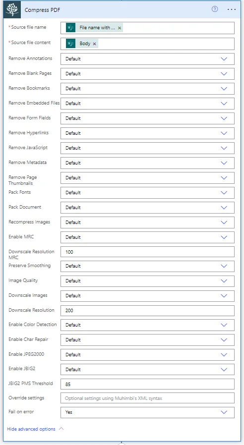
Task: Expand the Remove Form Fields dropdown
Action: point(147,118)
